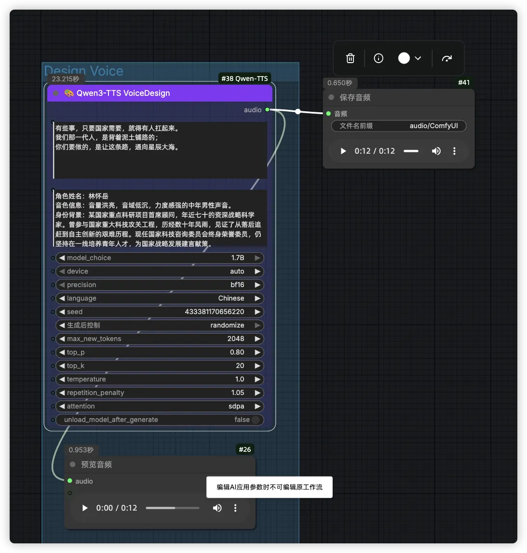The height and width of the screenshot is (553, 527).
Task: Mute volume in the 保存音频 player
Action: coord(436,151)
